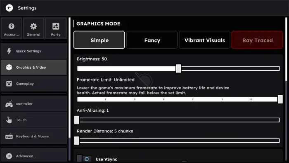Click the Advanced plus icon
This screenshot has height=163, width=289.
click(x=9, y=156)
